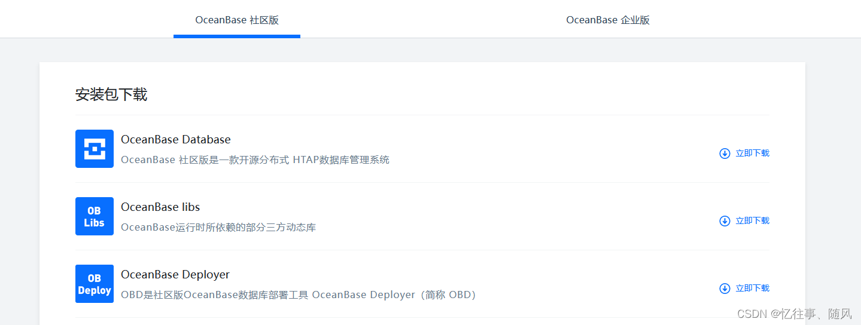861x325 pixels.
Task: Click 立即下载 link for OceanBase Deployer
Action: (752, 289)
